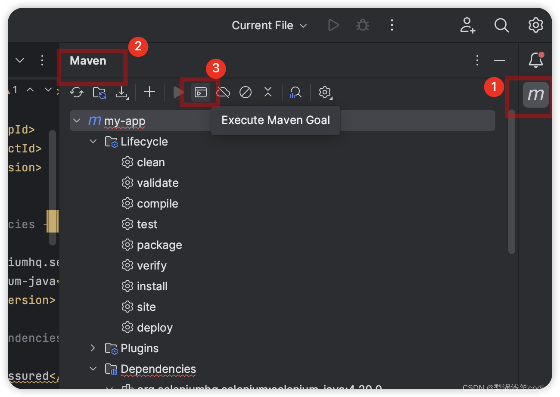
Task: Click gear icon beside the package goal
Action: pyautogui.click(x=127, y=245)
